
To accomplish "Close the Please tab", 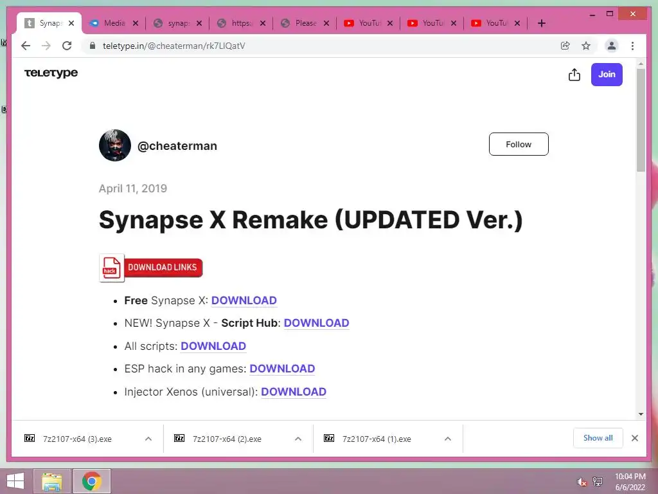I will click(x=326, y=23).
